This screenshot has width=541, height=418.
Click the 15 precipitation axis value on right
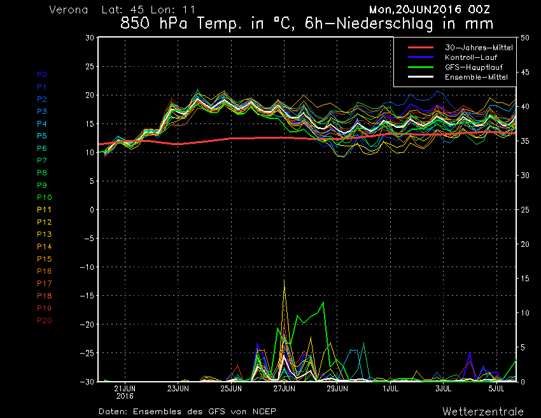point(525,279)
